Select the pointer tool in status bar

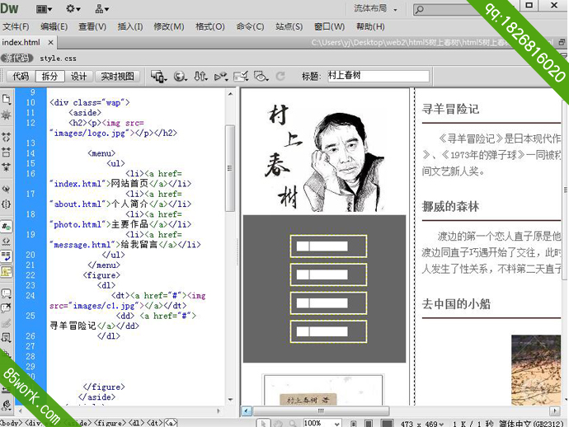(263, 423)
